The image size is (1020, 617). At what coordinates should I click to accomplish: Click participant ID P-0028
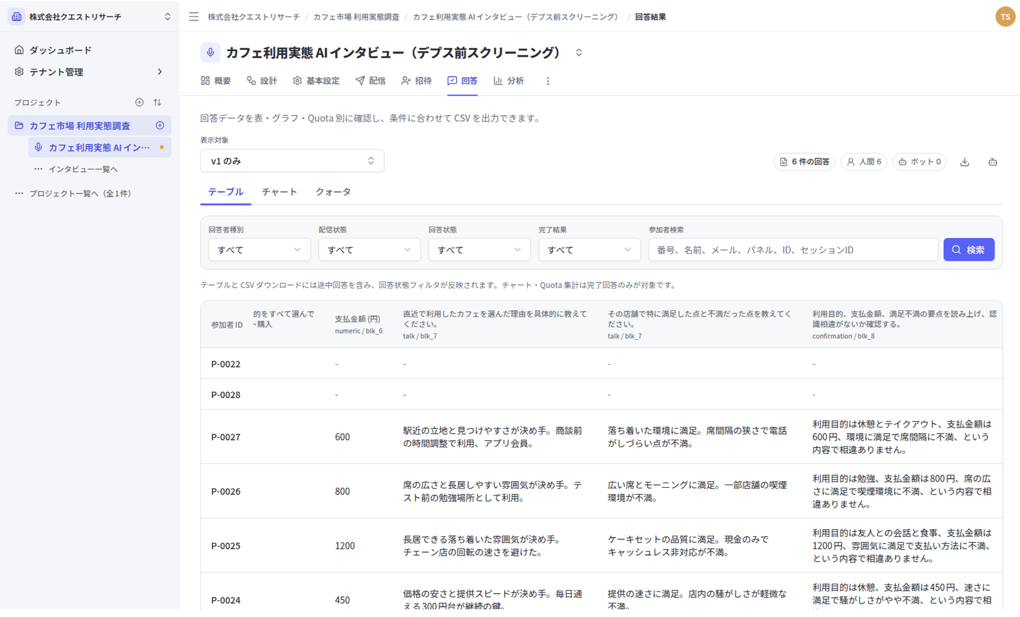(226, 395)
